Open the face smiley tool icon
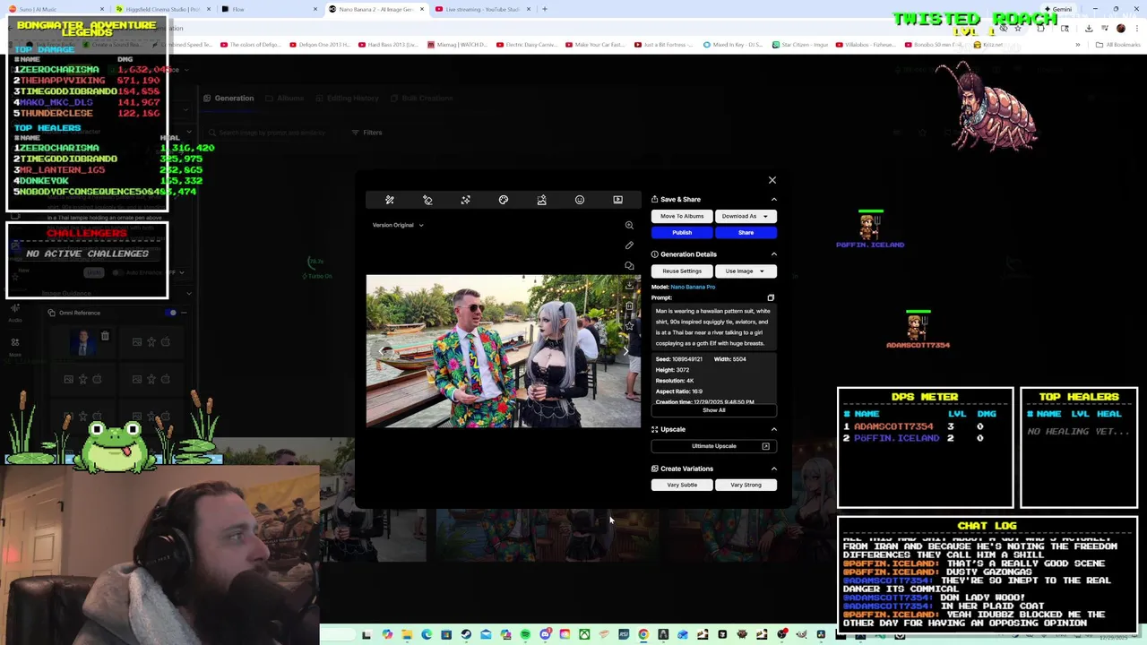Viewport: 1147px width, 645px height. 580,200
